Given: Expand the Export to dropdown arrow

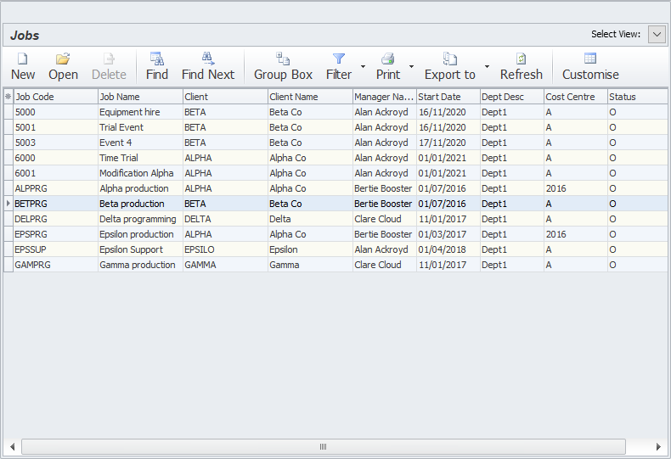Looking at the screenshot, I should (x=487, y=66).
